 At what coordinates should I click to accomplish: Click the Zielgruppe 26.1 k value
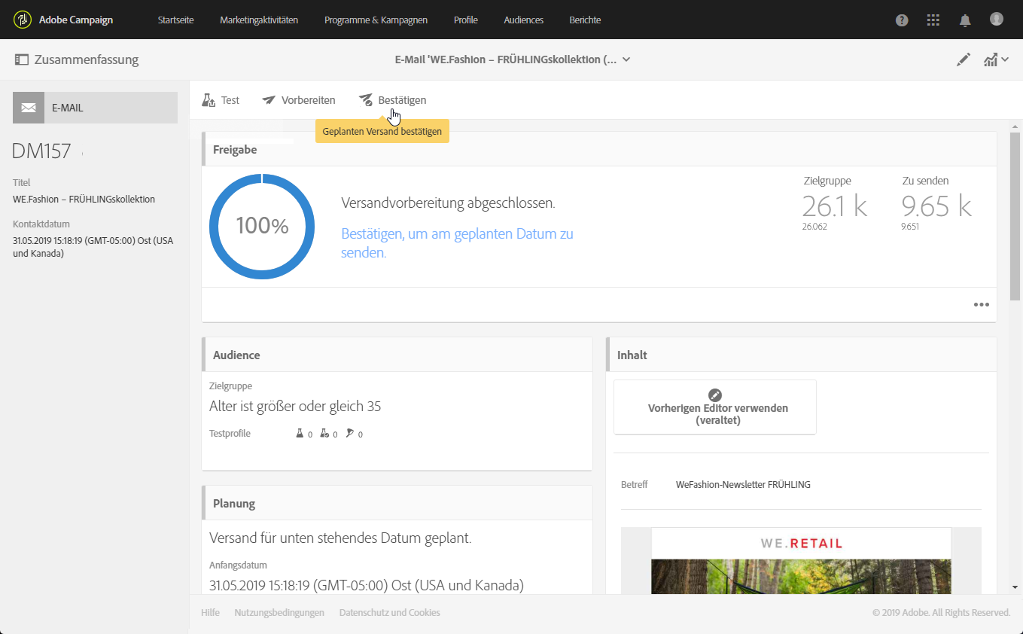835,206
